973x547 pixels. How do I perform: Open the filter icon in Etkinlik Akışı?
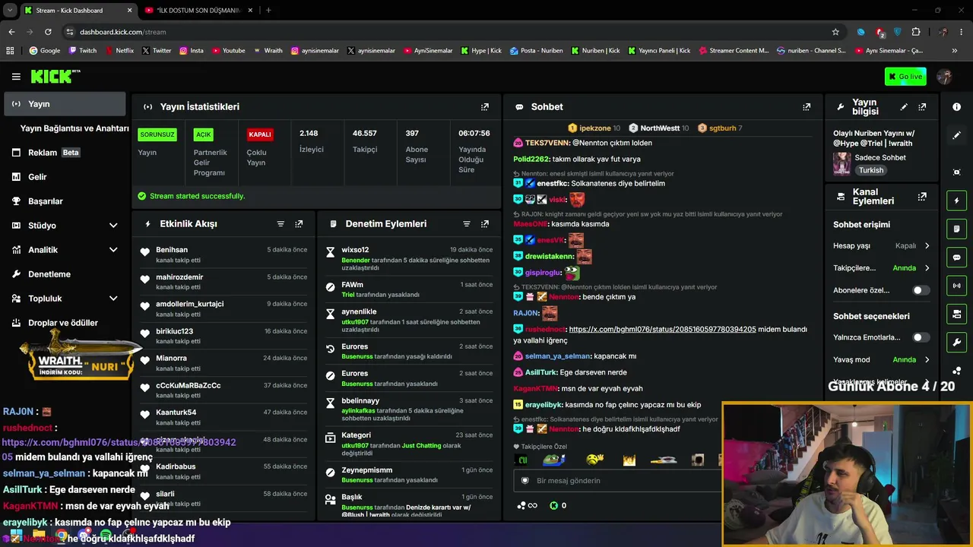tap(280, 224)
